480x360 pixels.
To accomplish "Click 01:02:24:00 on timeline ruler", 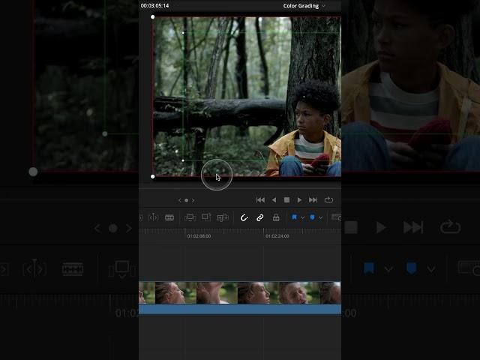I will click(x=277, y=236).
